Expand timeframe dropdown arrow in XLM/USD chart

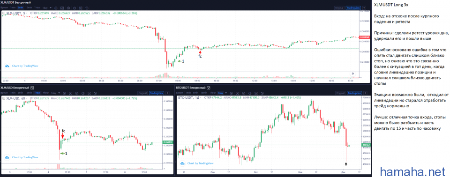click(x=60, y=93)
